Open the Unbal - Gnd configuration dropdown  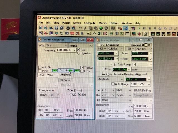[50, 95]
